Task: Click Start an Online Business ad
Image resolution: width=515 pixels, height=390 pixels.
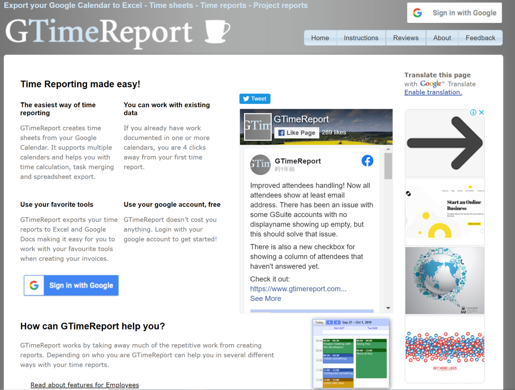Action: pos(445,212)
